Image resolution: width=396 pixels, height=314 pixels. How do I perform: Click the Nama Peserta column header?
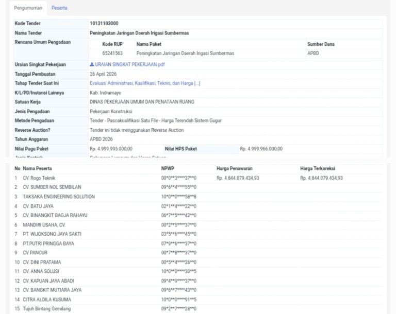37,168
